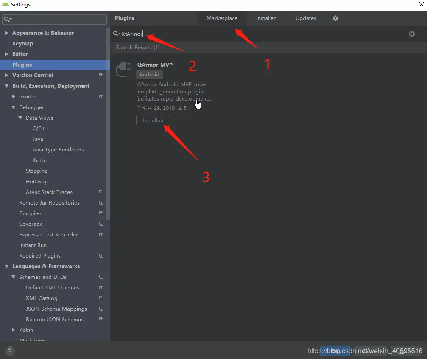Image resolution: width=427 pixels, height=359 pixels.
Task: Click the Installed button for KtArmor-MVP
Action: [153, 120]
